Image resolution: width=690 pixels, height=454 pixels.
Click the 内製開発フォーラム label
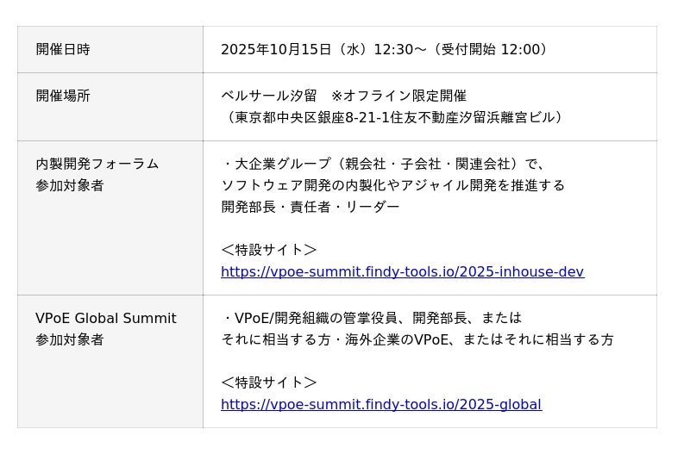(97, 164)
